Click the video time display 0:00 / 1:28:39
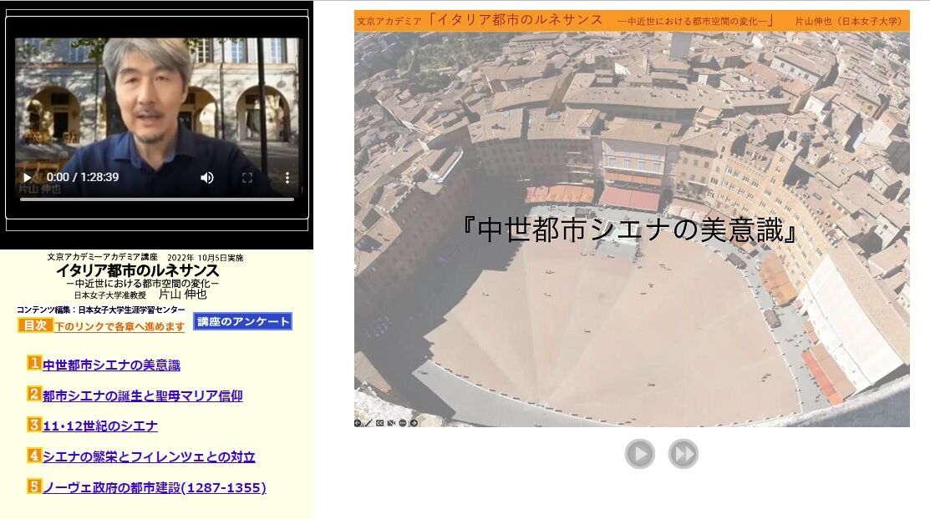This screenshot has width=930, height=519. (x=83, y=177)
